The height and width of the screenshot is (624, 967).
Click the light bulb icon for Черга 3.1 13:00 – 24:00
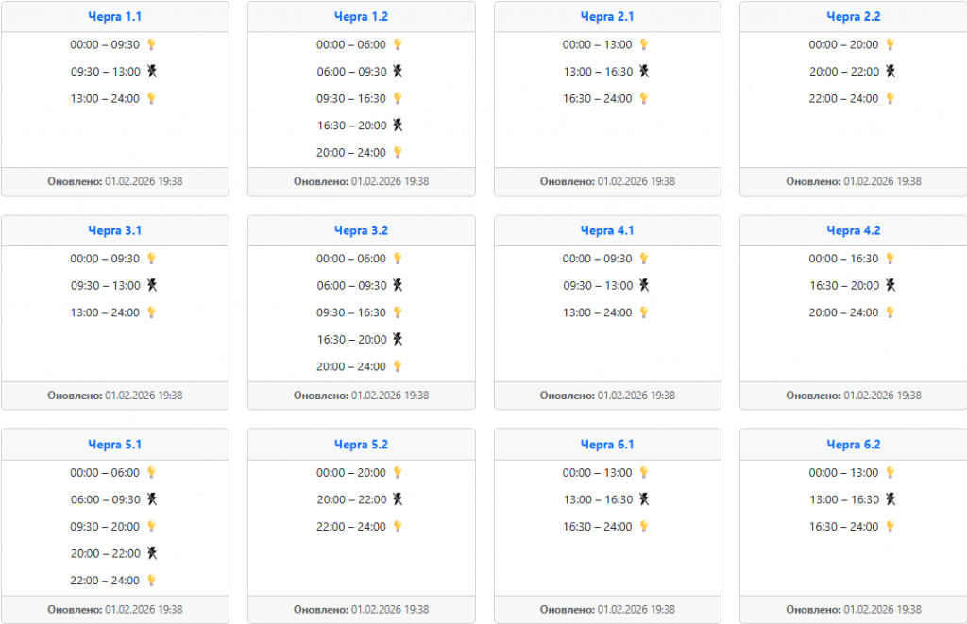[151, 312]
